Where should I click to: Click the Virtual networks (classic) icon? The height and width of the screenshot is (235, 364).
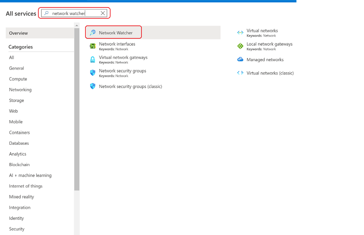point(240,73)
